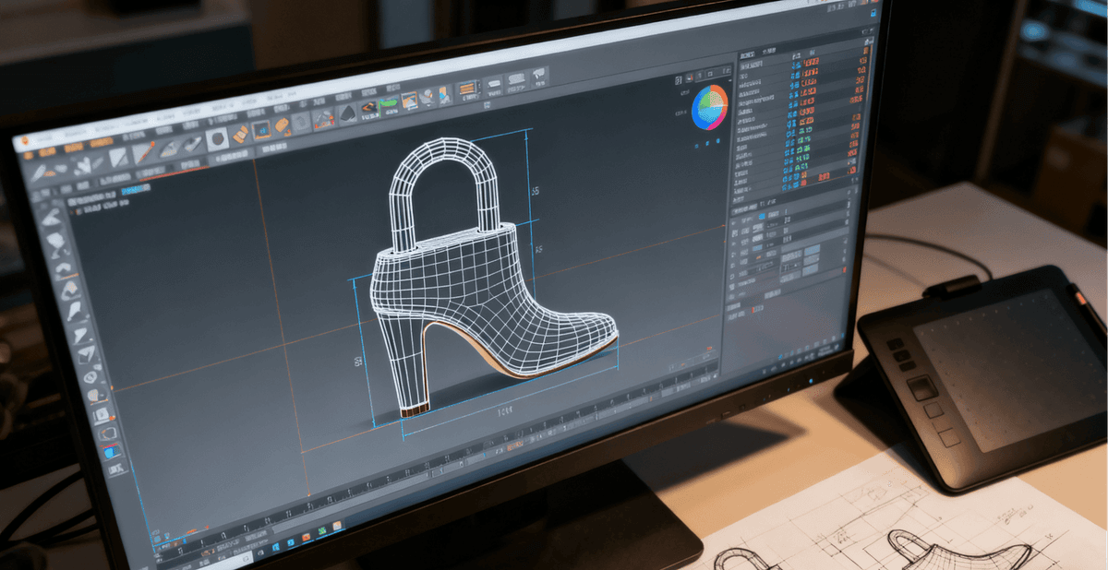
Task: Click the green icon on Windows taskbar
Action: [x=320, y=532]
